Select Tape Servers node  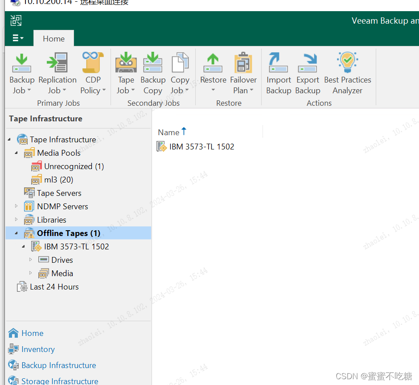coord(59,193)
